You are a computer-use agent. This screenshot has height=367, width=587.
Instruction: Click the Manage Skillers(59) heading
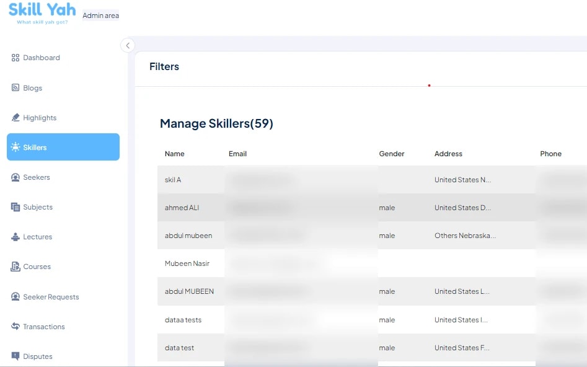coord(216,123)
